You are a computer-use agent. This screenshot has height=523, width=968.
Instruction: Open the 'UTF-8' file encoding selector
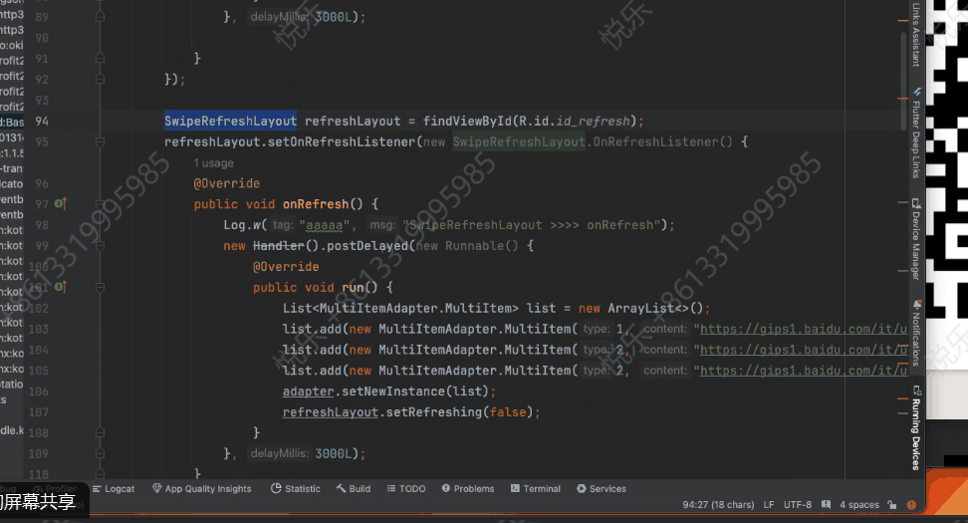[798, 504]
